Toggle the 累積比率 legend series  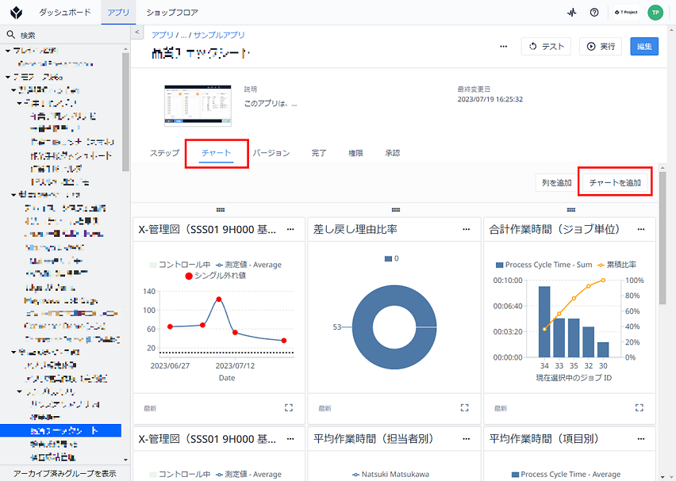click(616, 265)
